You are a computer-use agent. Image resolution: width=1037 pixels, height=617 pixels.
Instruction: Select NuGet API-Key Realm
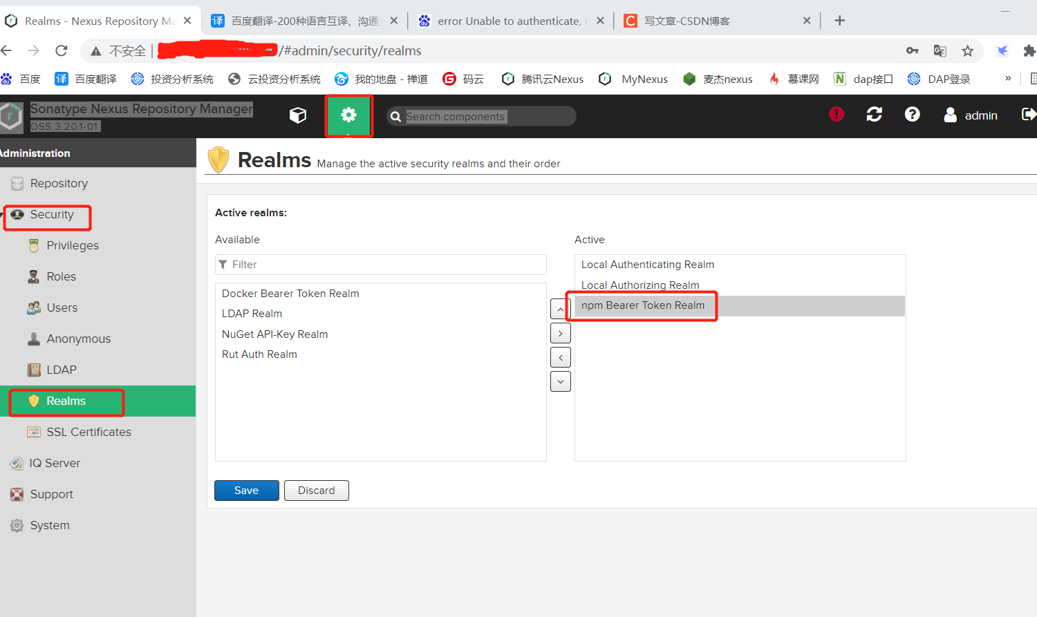point(381,334)
